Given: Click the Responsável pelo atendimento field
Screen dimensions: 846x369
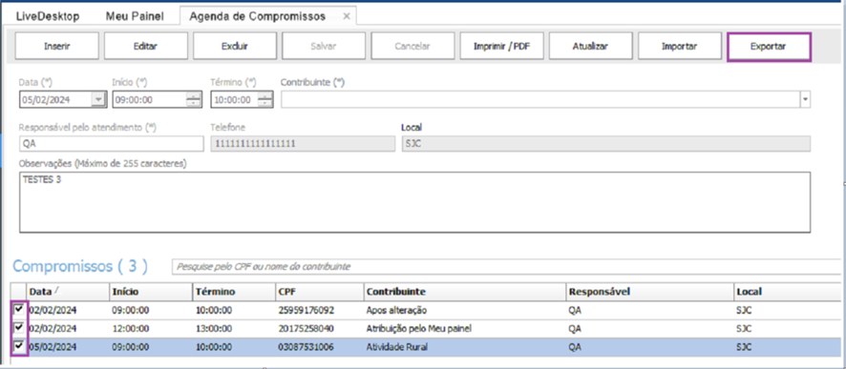Looking at the screenshot, I should [x=112, y=144].
